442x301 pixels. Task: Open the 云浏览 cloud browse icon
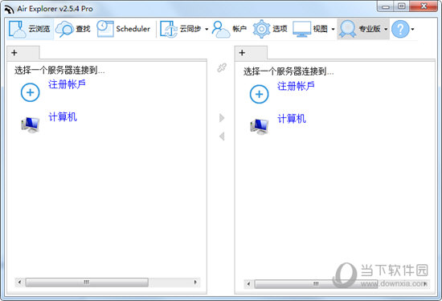pos(18,29)
